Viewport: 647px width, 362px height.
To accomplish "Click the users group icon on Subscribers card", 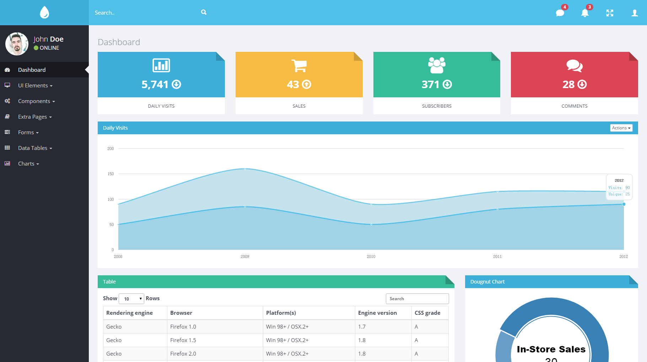I will point(437,65).
